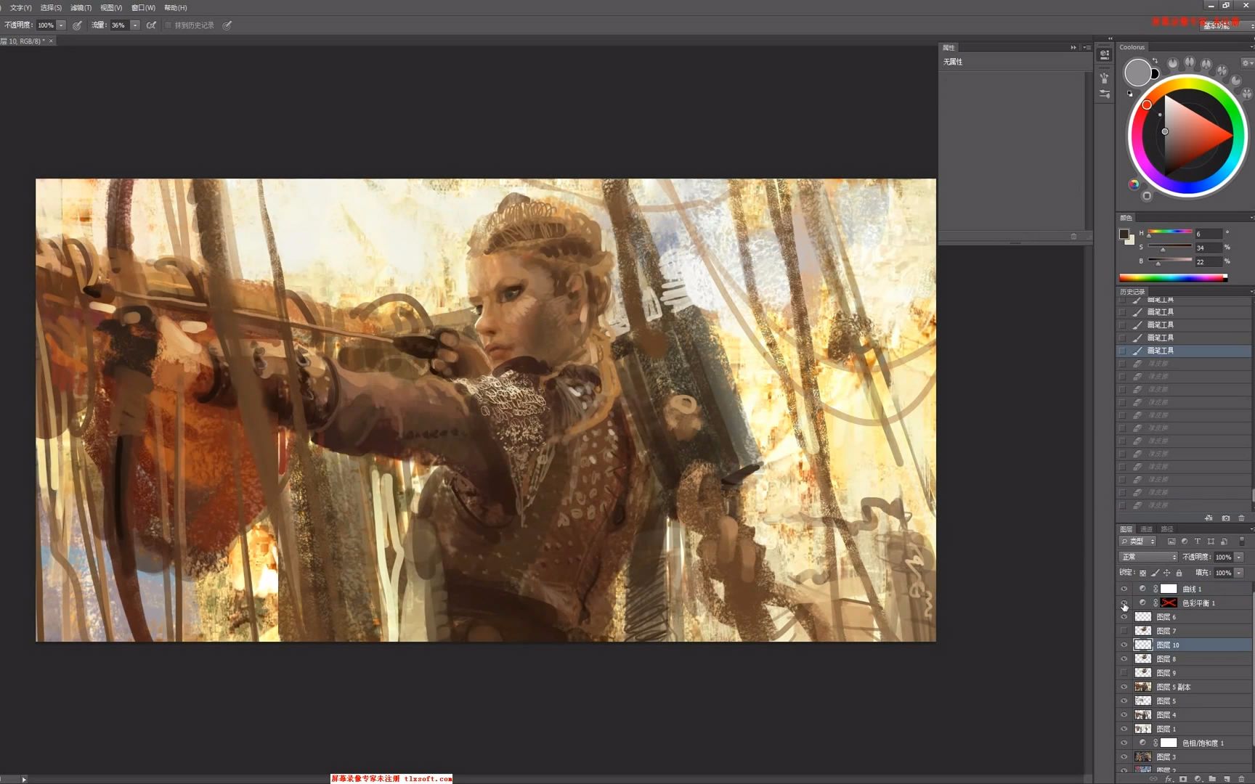The height and width of the screenshot is (784, 1255).
Task: Create new document from current state icon
Action: coord(1209,518)
